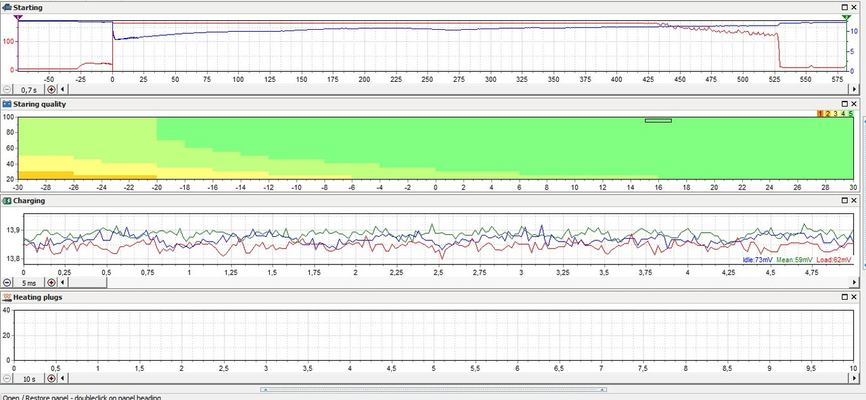The image size is (866, 400).
Task: Select the quality level 2 swatch
Action: 827,114
